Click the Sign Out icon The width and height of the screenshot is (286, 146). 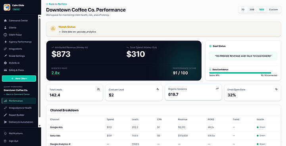(x=5, y=141)
